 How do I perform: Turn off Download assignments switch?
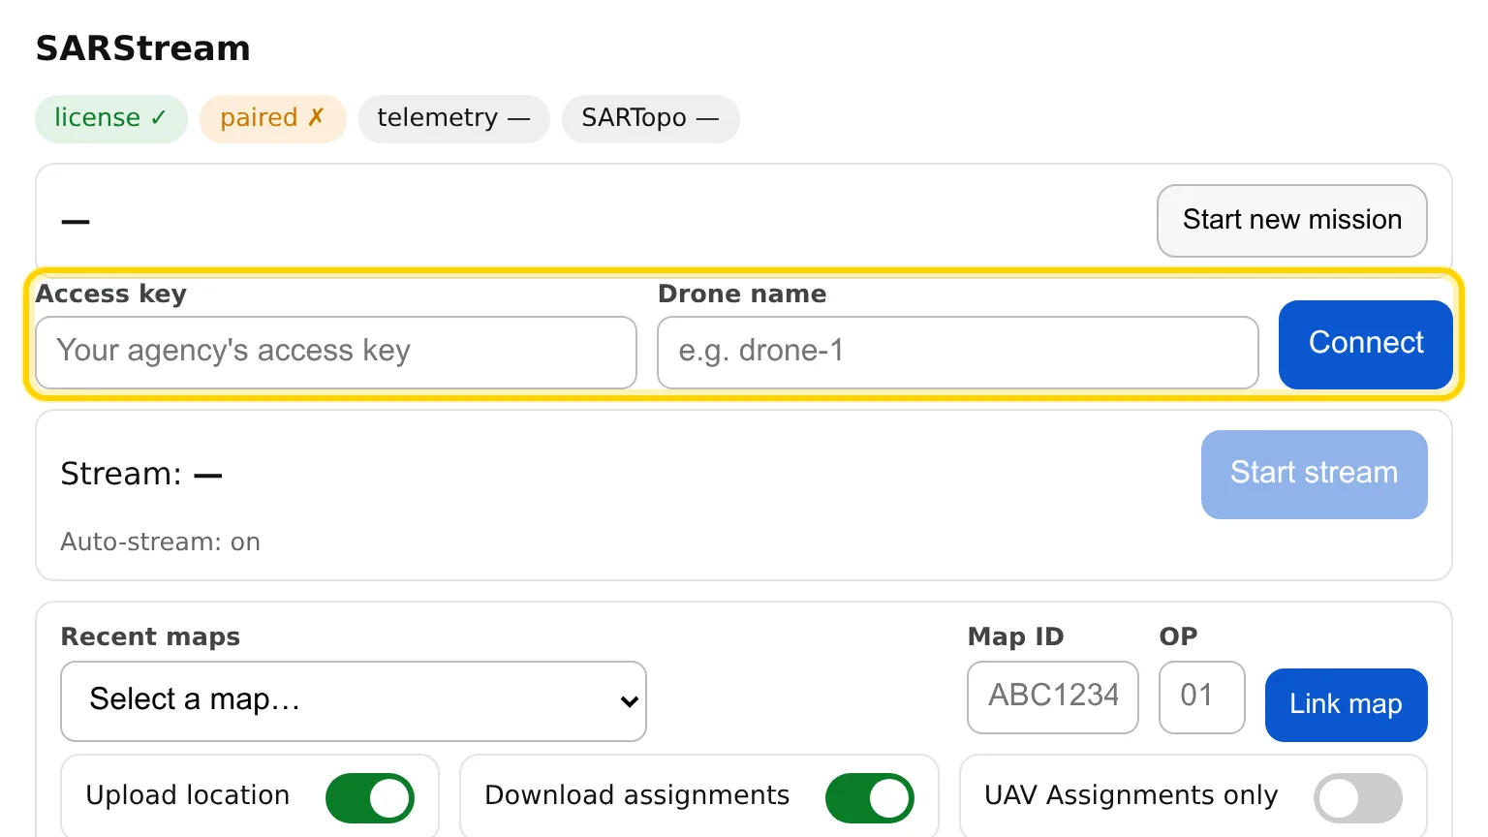point(870,798)
